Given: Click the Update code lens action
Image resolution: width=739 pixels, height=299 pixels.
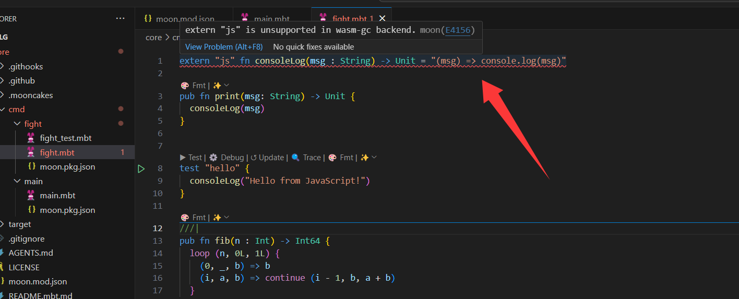Looking at the screenshot, I should click(x=268, y=157).
